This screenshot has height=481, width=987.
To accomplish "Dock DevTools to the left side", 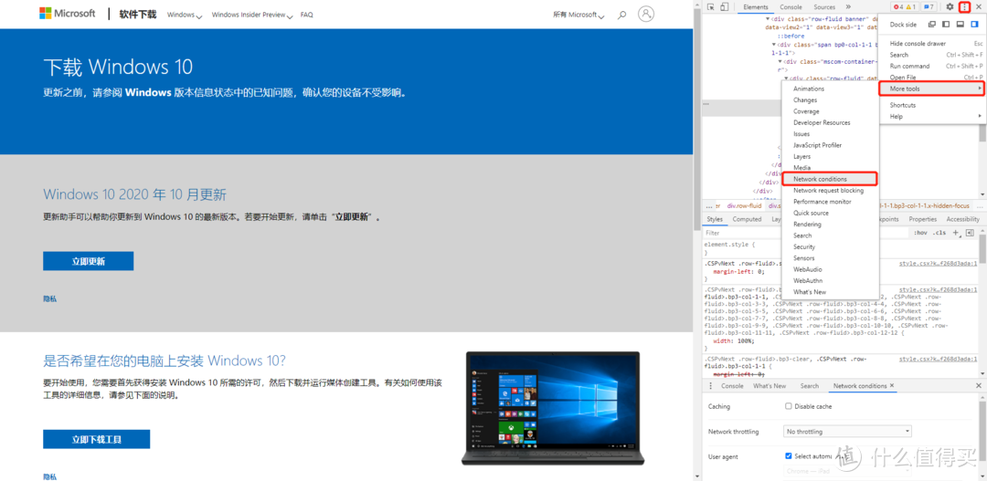I will pos(946,25).
